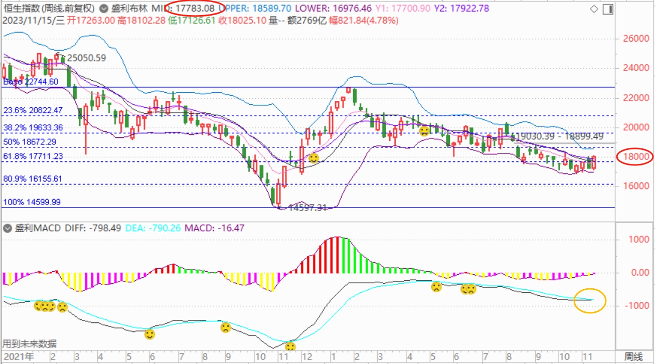Click the 61.8% 17711.23 Fibonacci label
This screenshot has height=364, width=655.
tap(33, 156)
